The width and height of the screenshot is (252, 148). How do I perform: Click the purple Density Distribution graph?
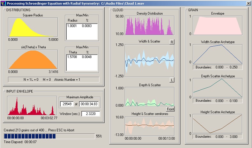point(150,26)
